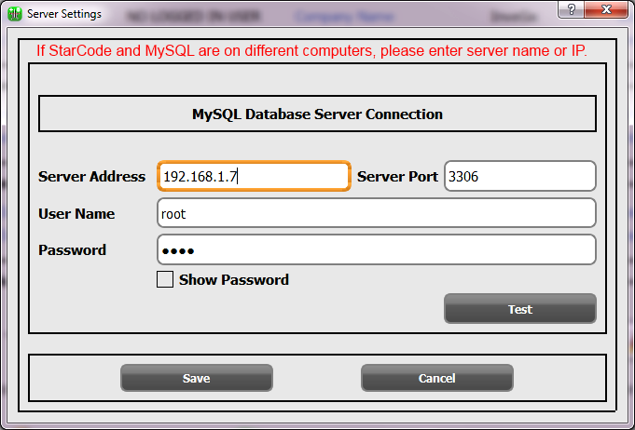Click the Server Port label
635x430 pixels.
(x=397, y=176)
